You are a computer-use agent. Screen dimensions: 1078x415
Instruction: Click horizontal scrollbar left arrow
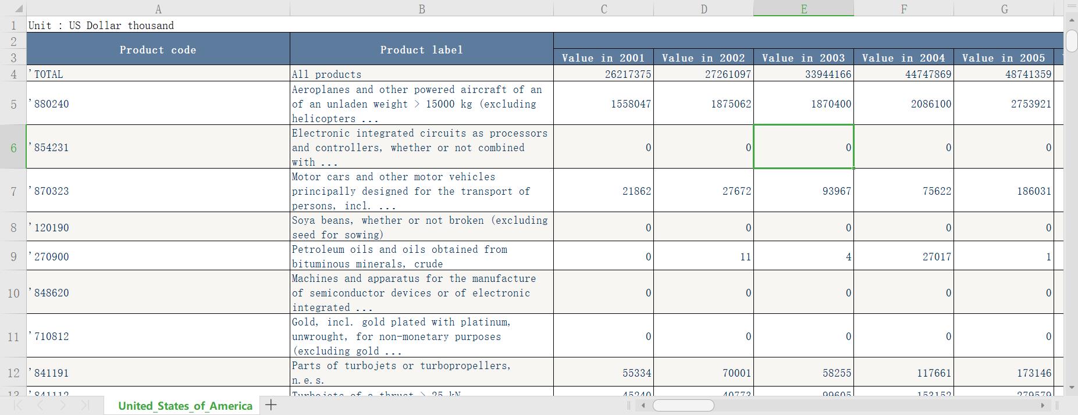(643, 405)
